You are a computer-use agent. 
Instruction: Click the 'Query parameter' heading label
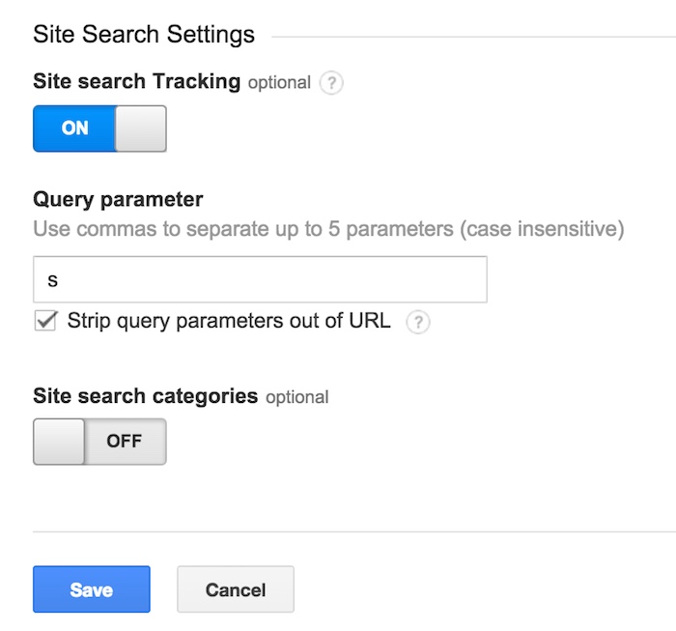click(x=118, y=200)
